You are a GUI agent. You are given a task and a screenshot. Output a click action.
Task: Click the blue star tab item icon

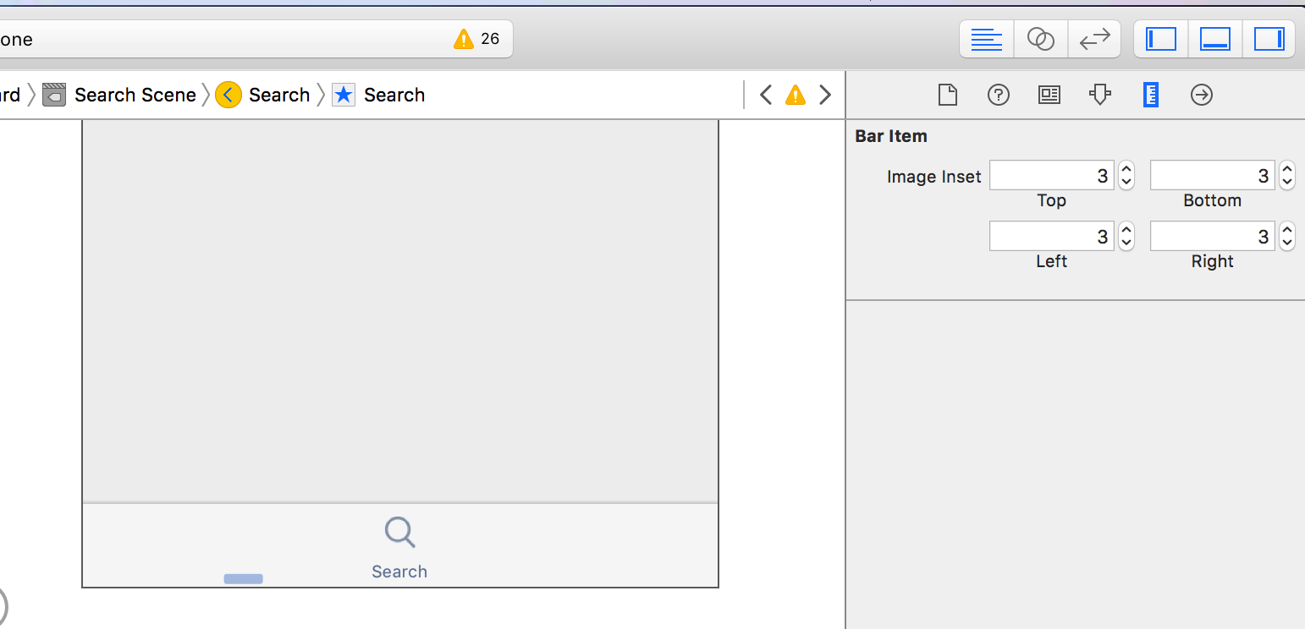344,94
